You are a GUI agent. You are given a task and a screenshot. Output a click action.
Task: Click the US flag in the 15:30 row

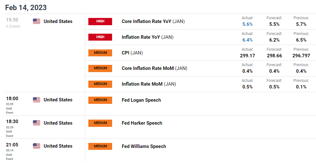(36, 21)
